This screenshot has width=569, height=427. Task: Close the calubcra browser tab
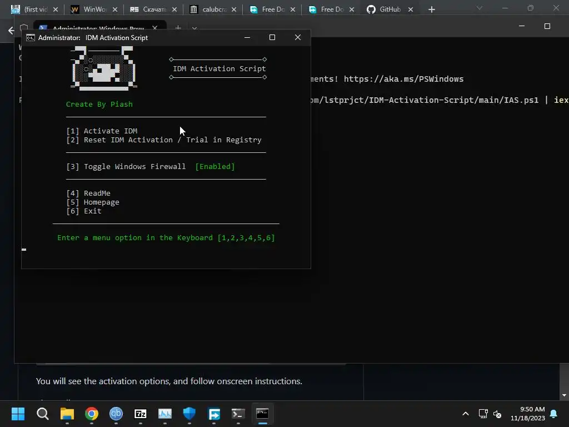[x=234, y=10]
